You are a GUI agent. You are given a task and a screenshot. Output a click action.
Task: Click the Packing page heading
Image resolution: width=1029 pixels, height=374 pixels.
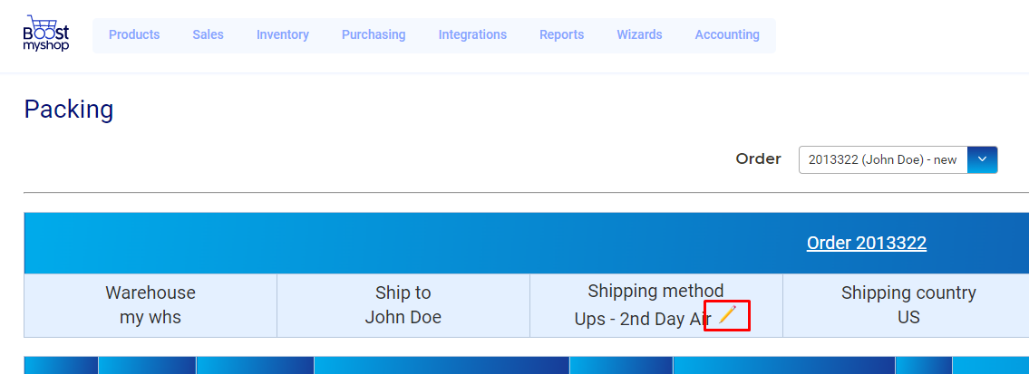click(69, 110)
